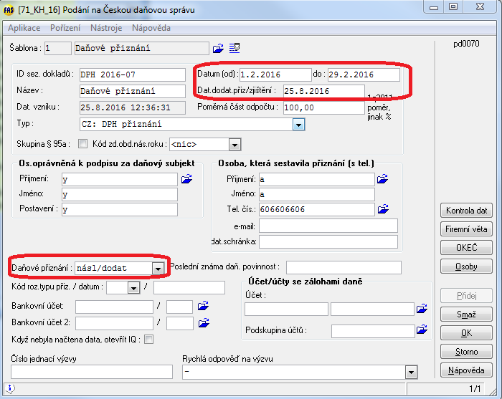The width and height of the screenshot is (502, 399).
Task: Click folder icon next to Bankovní účet
Action: pos(203,307)
